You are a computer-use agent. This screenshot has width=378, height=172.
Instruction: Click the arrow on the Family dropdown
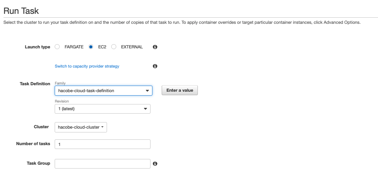click(x=147, y=91)
